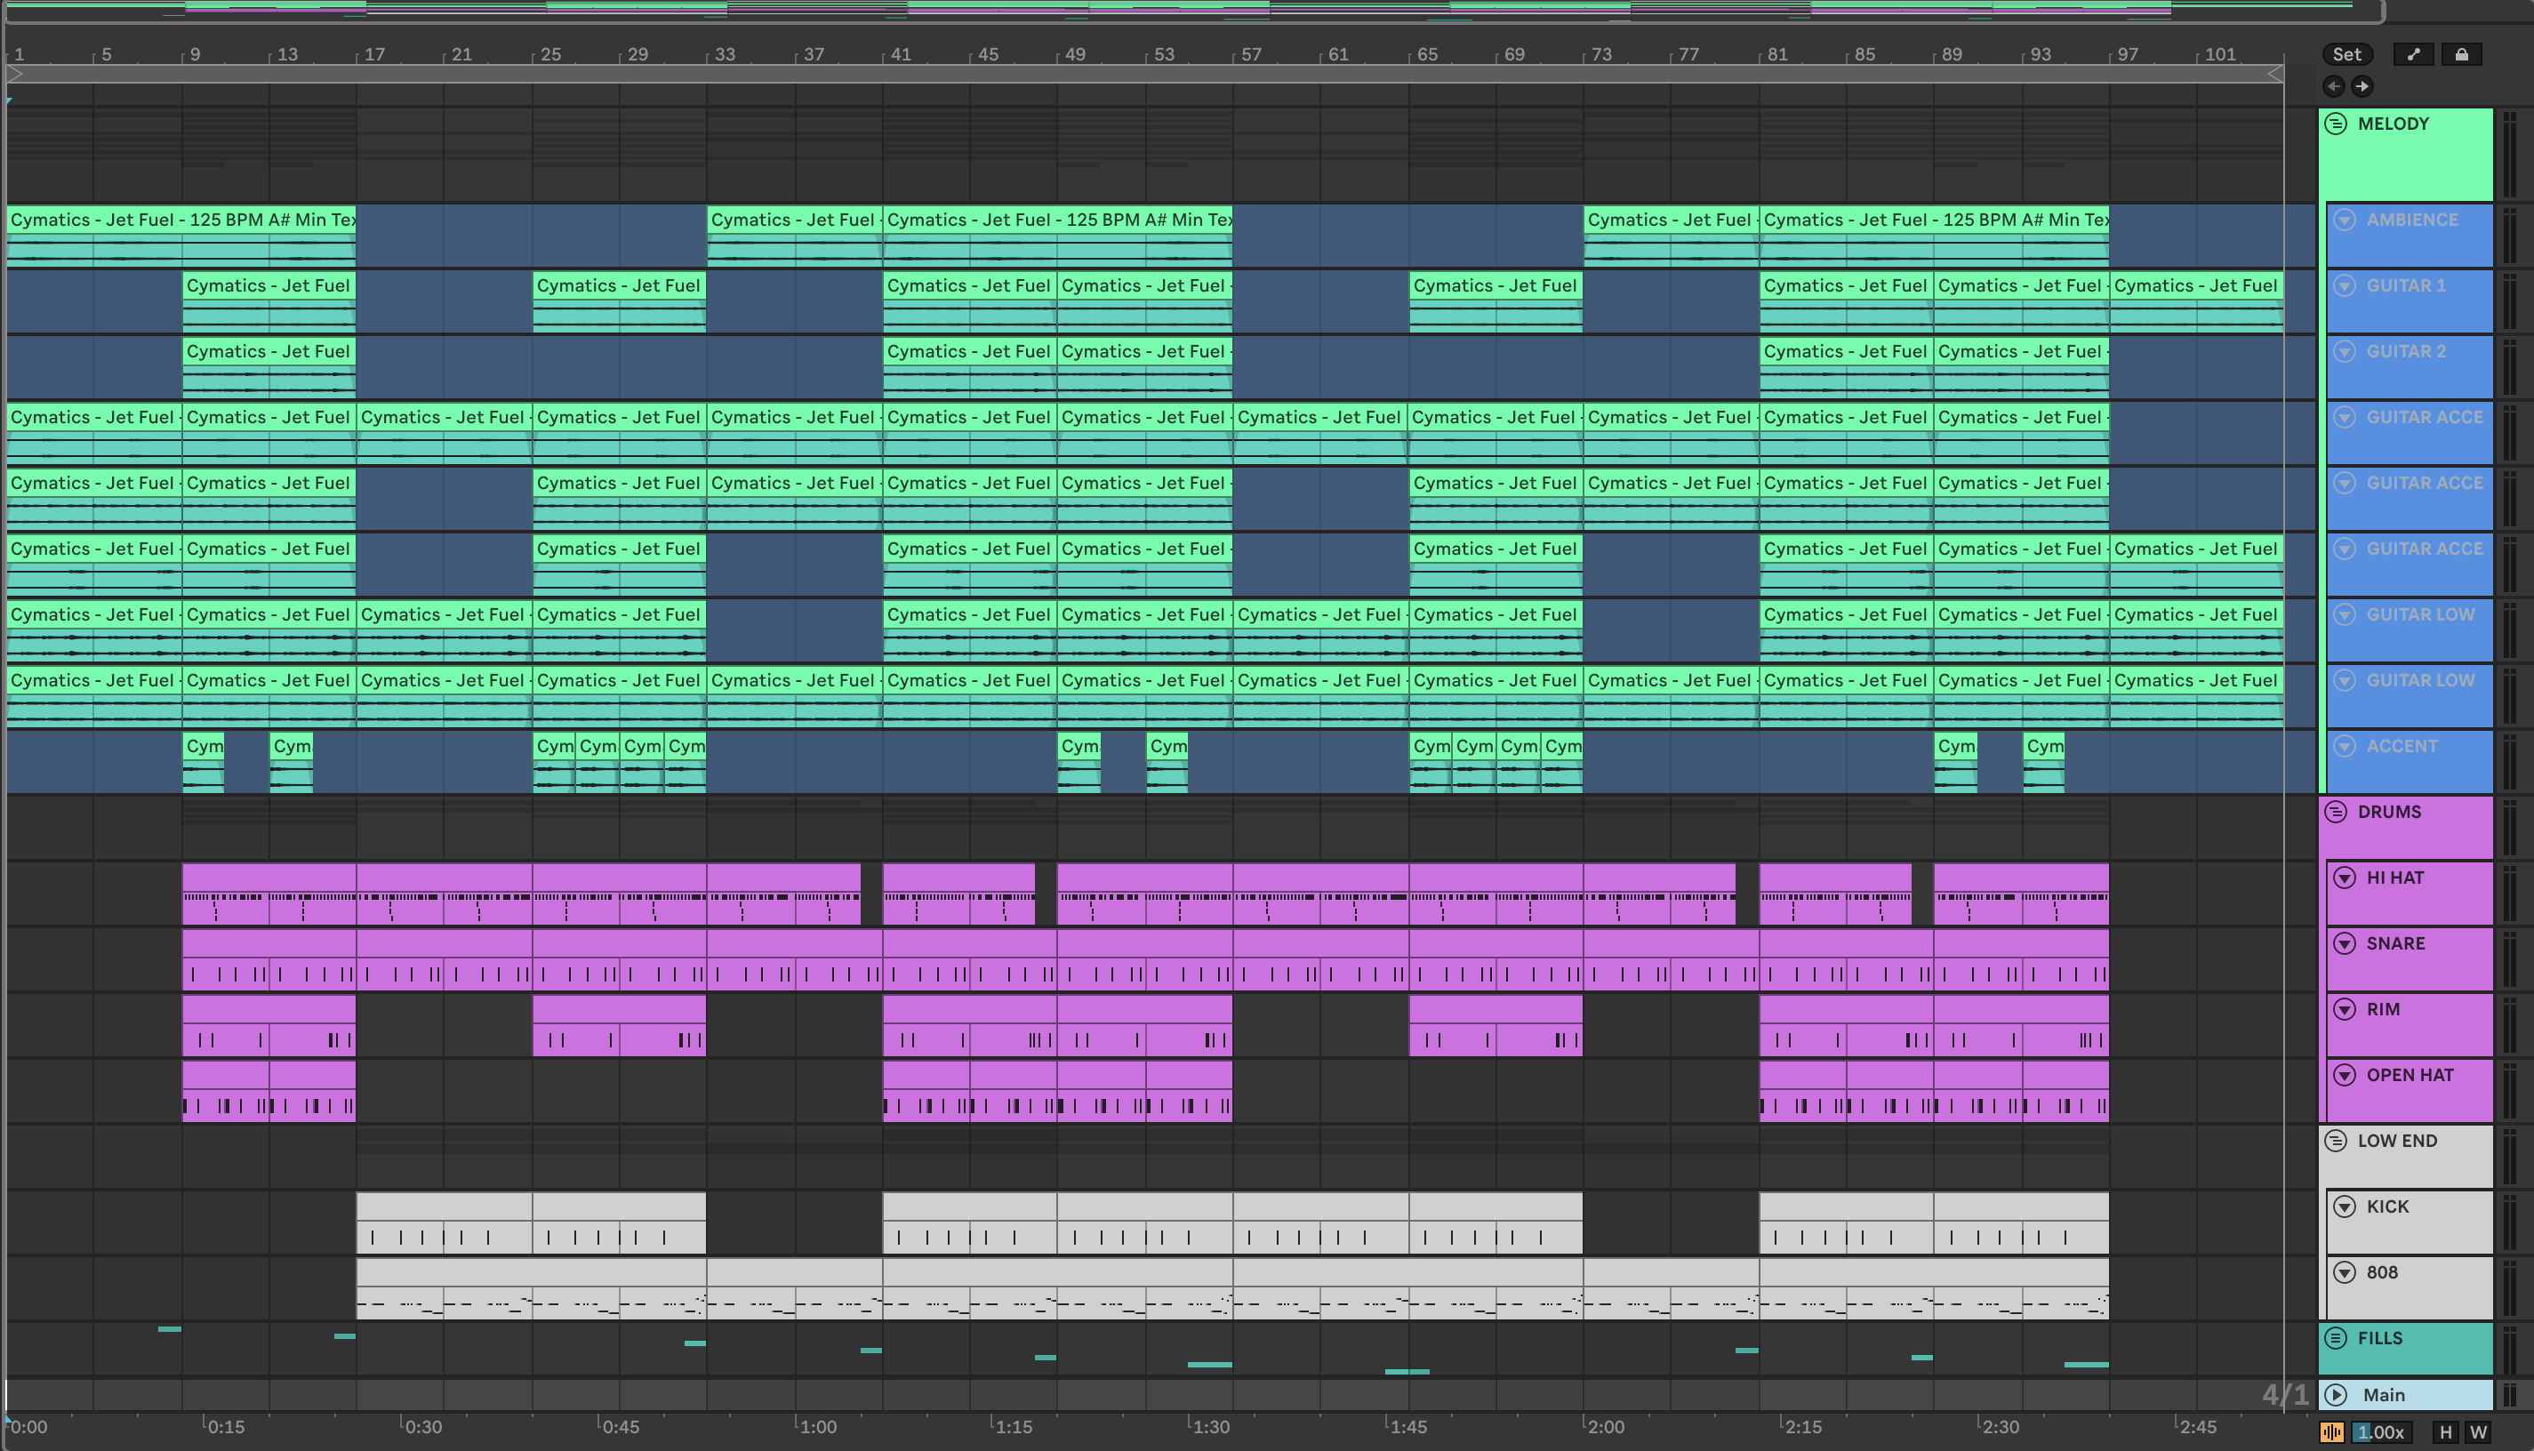This screenshot has height=1451, width=2534.
Task: Unfold the AMBIENCE track
Action: coord(2345,220)
